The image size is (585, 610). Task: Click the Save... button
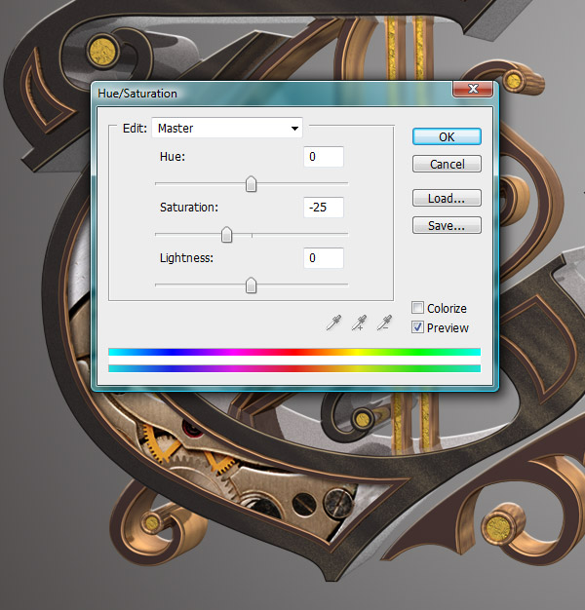click(447, 225)
